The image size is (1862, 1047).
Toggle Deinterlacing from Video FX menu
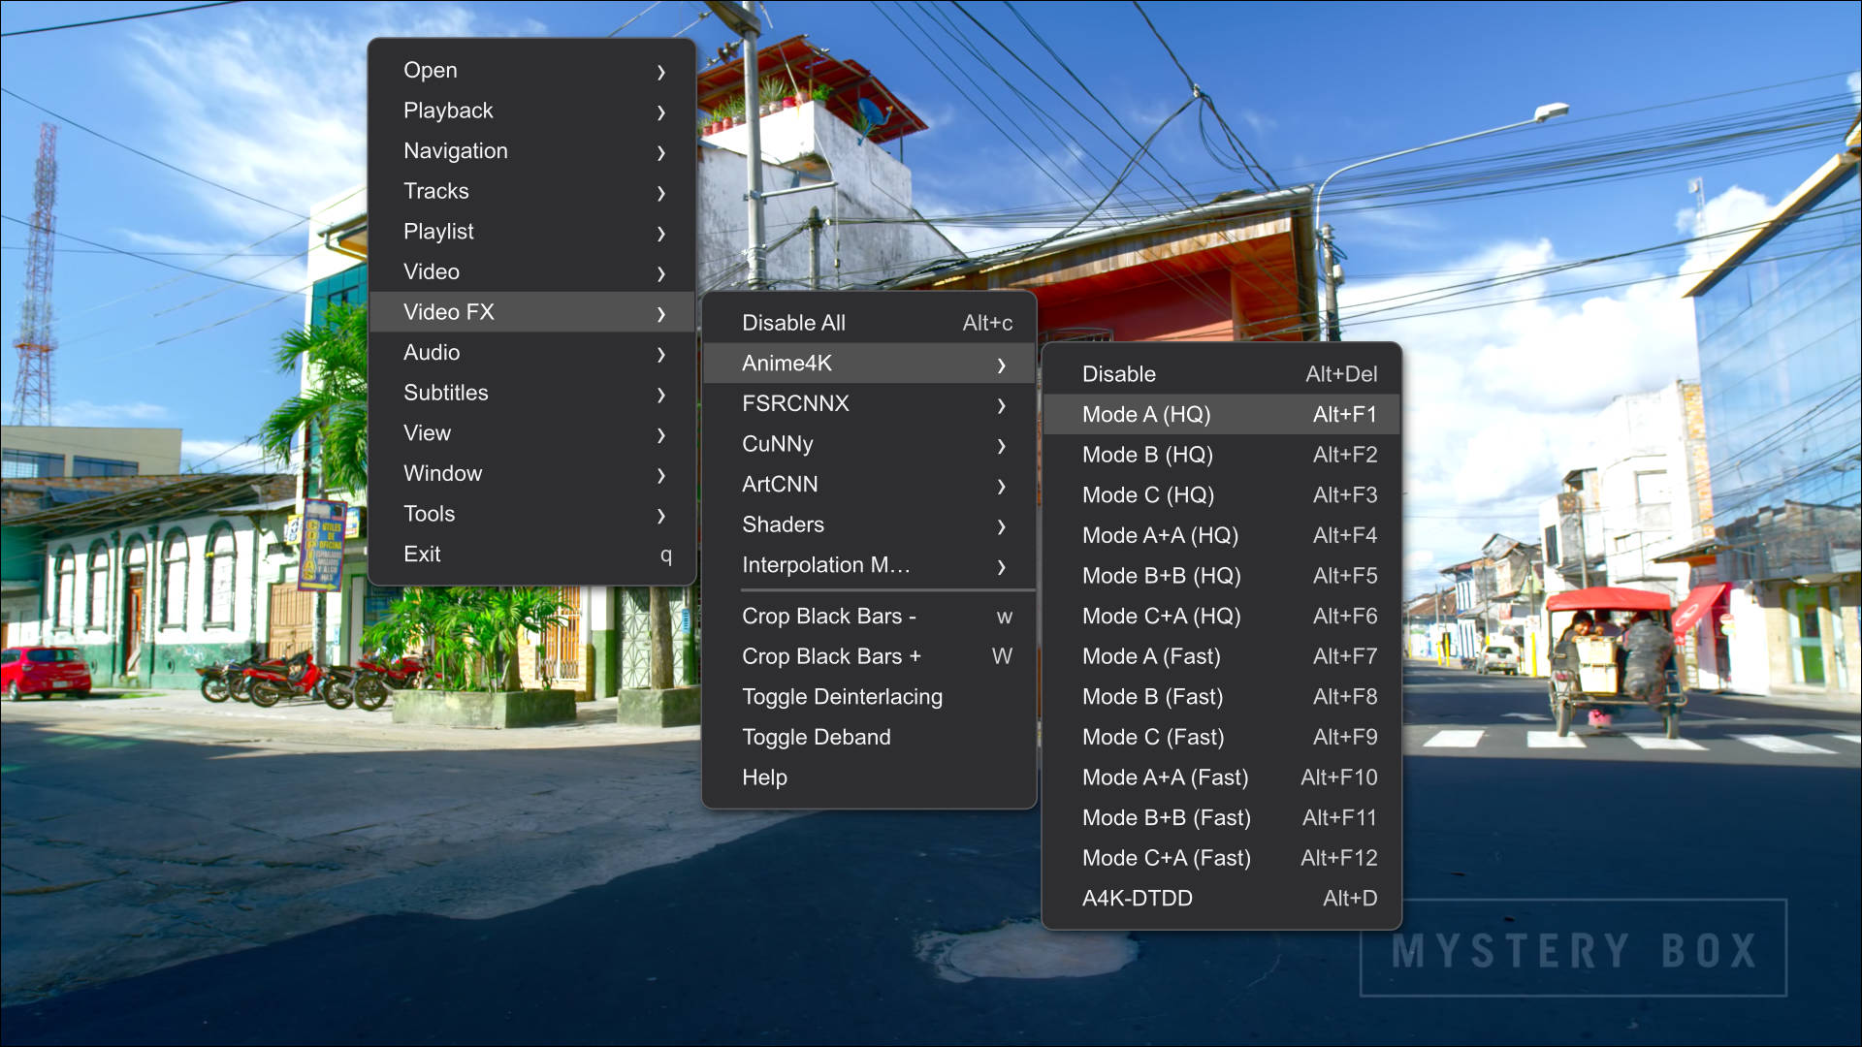click(869, 697)
